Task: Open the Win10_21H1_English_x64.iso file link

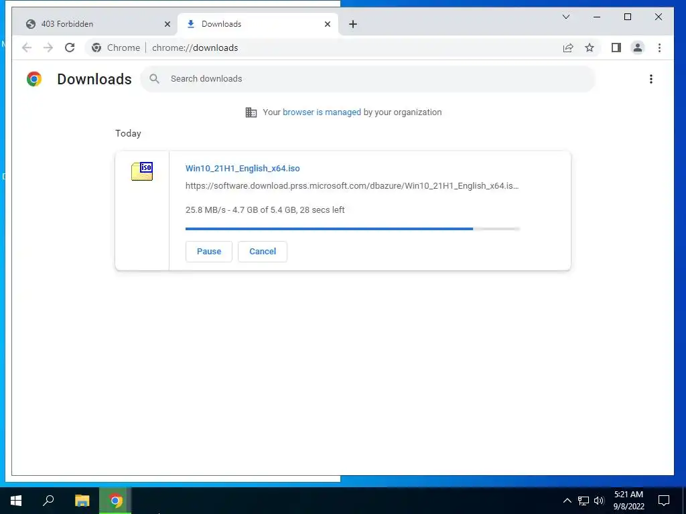Action: (x=243, y=168)
